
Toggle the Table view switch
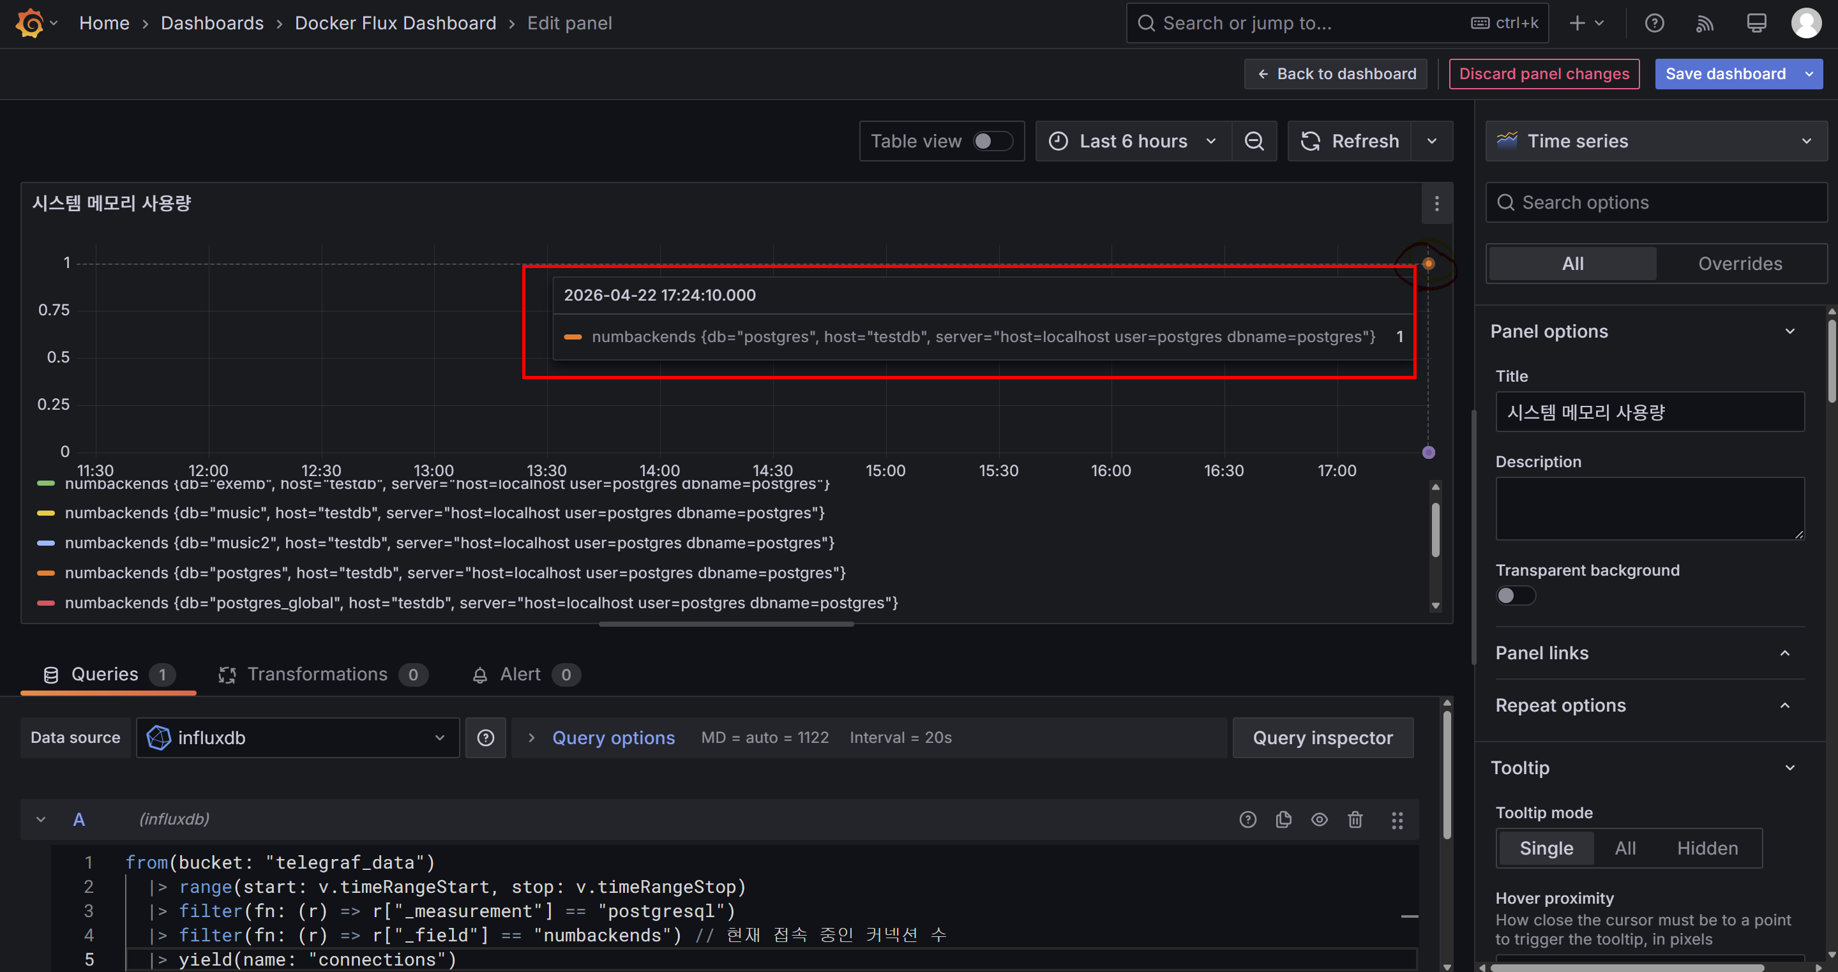click(x=993, y=141)
